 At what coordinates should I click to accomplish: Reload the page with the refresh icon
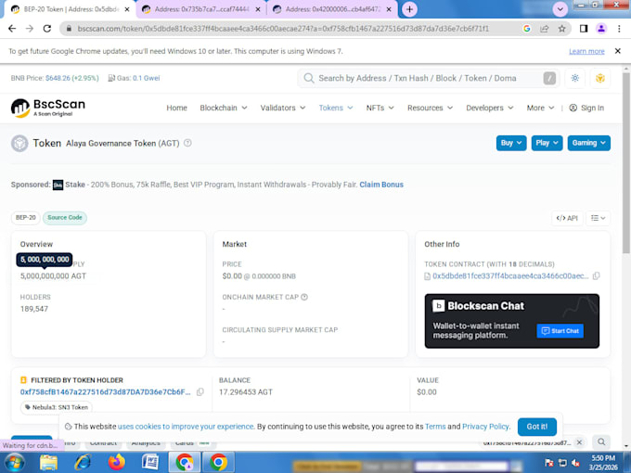[47, 29]
